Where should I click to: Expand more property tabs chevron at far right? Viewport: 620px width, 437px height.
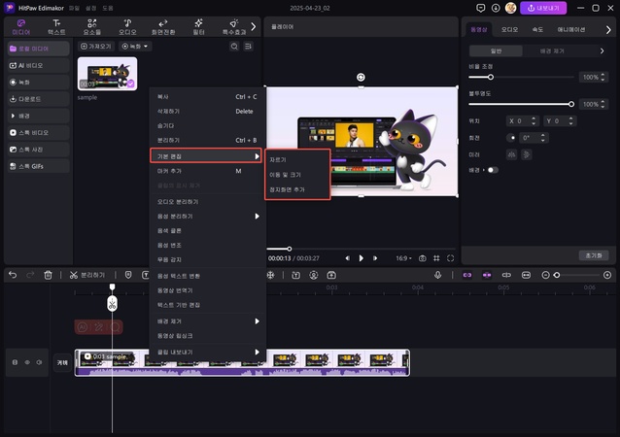[x=608, y=30]
